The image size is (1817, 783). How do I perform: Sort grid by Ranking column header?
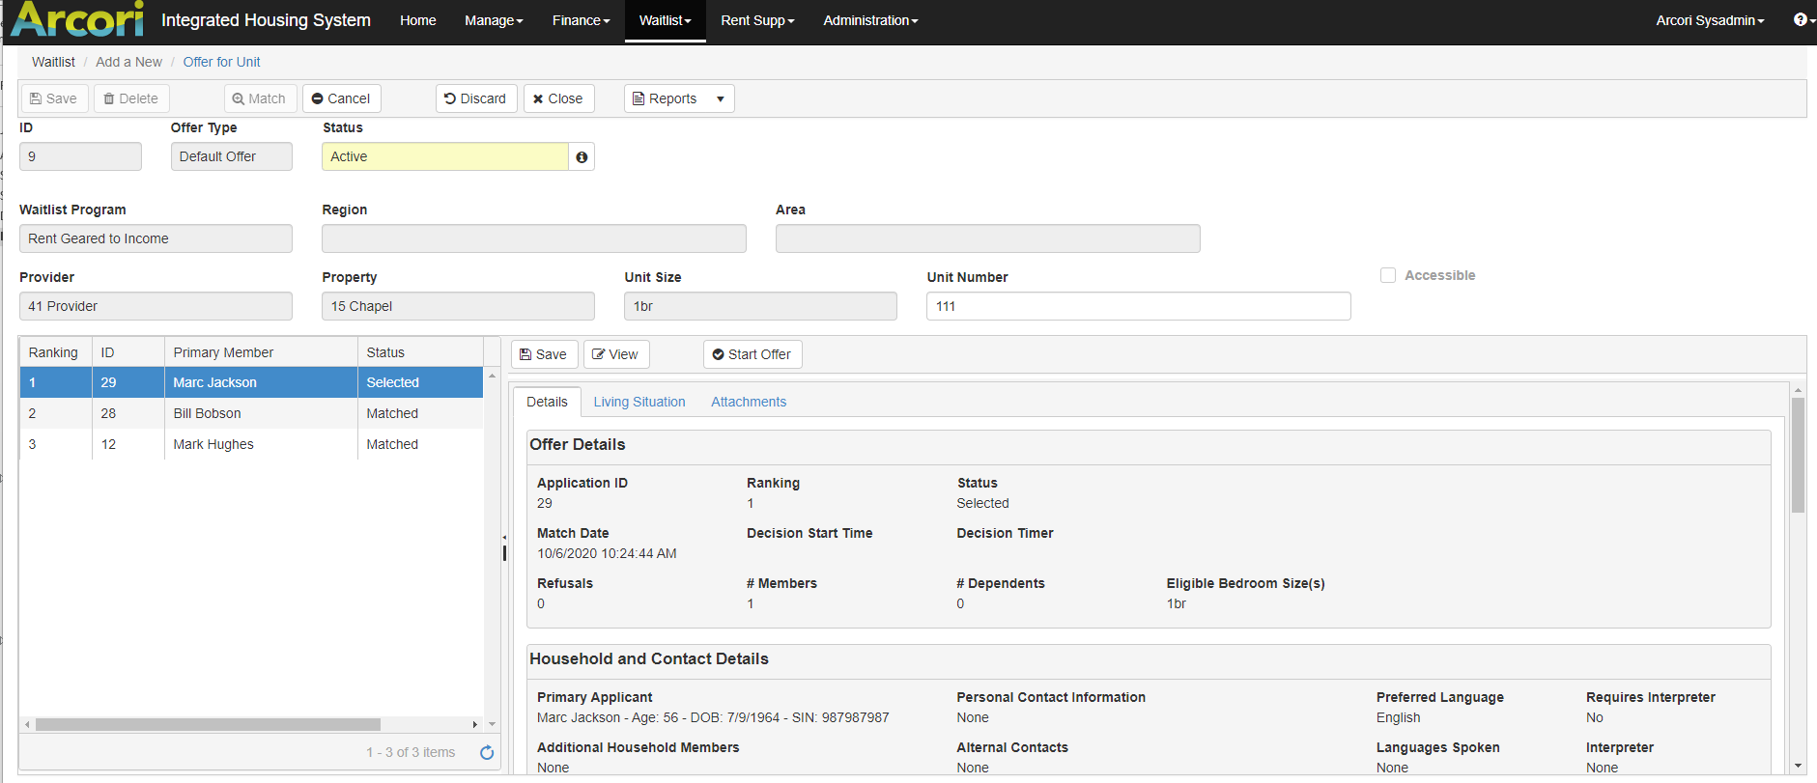[x=55, y=352]
